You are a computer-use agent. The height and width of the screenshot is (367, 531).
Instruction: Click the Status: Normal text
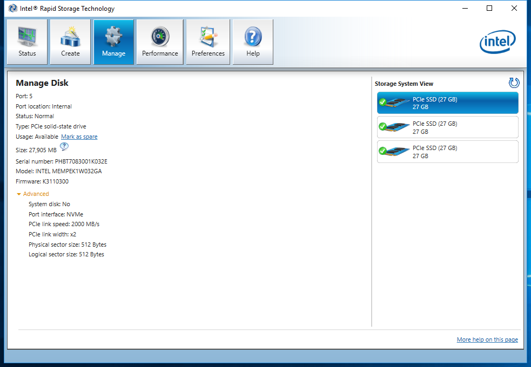(35, 116)
